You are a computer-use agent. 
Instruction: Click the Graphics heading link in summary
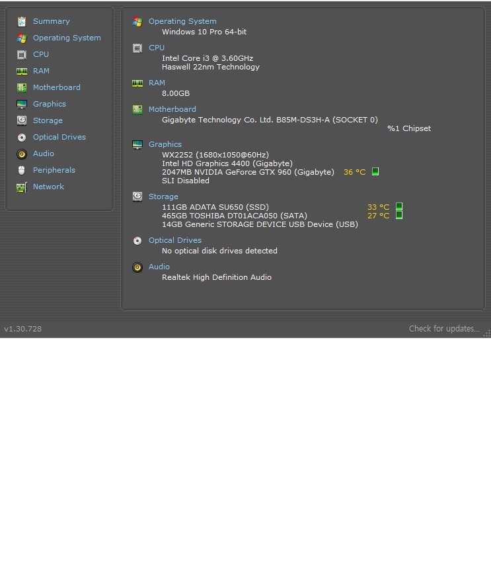coord(165,144)
